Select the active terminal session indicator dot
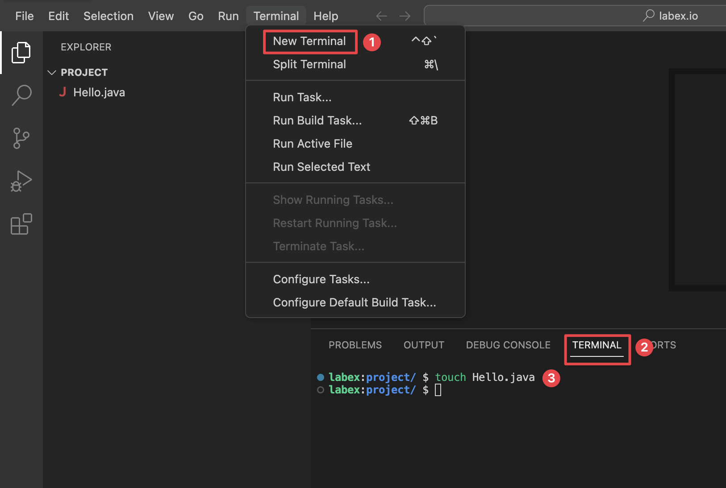This screenshot has width=726, height=488. 320,377
